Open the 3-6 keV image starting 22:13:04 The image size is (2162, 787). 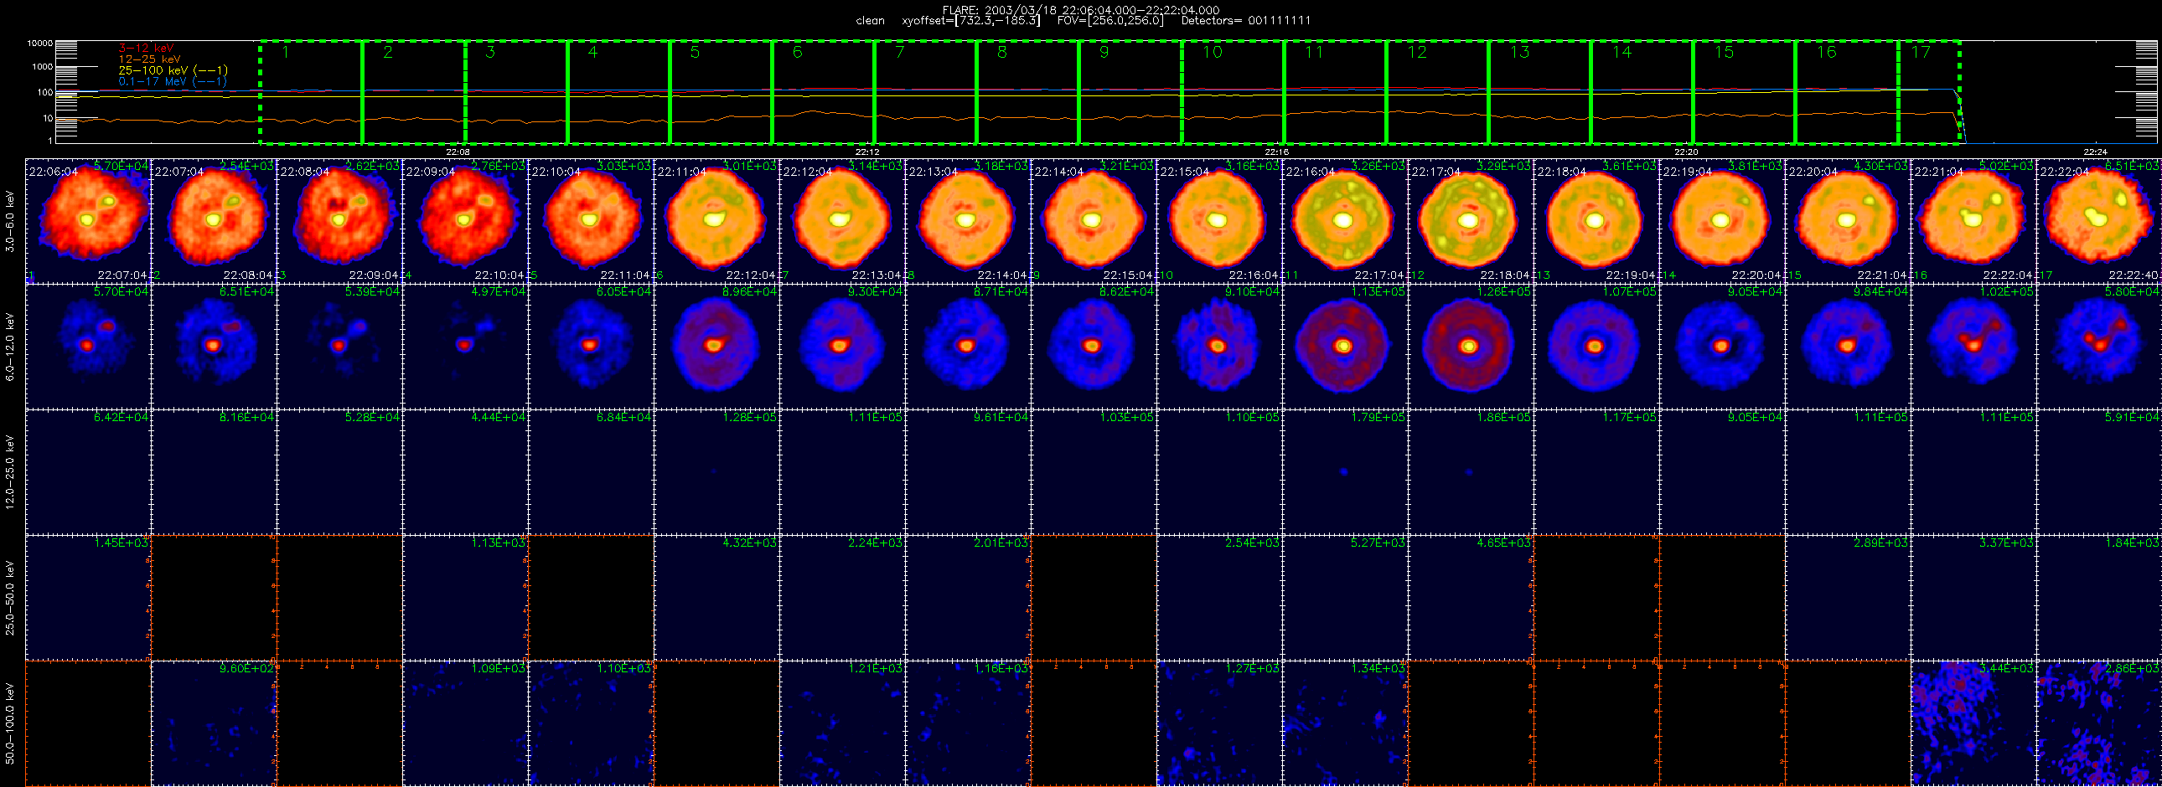(969, 220)
